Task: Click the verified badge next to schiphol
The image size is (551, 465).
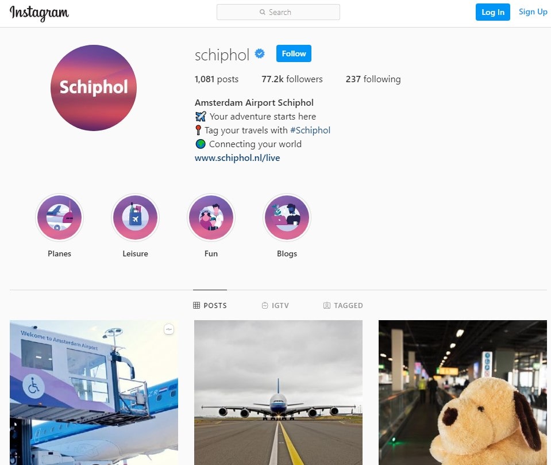Action: (x=260, y=54)
